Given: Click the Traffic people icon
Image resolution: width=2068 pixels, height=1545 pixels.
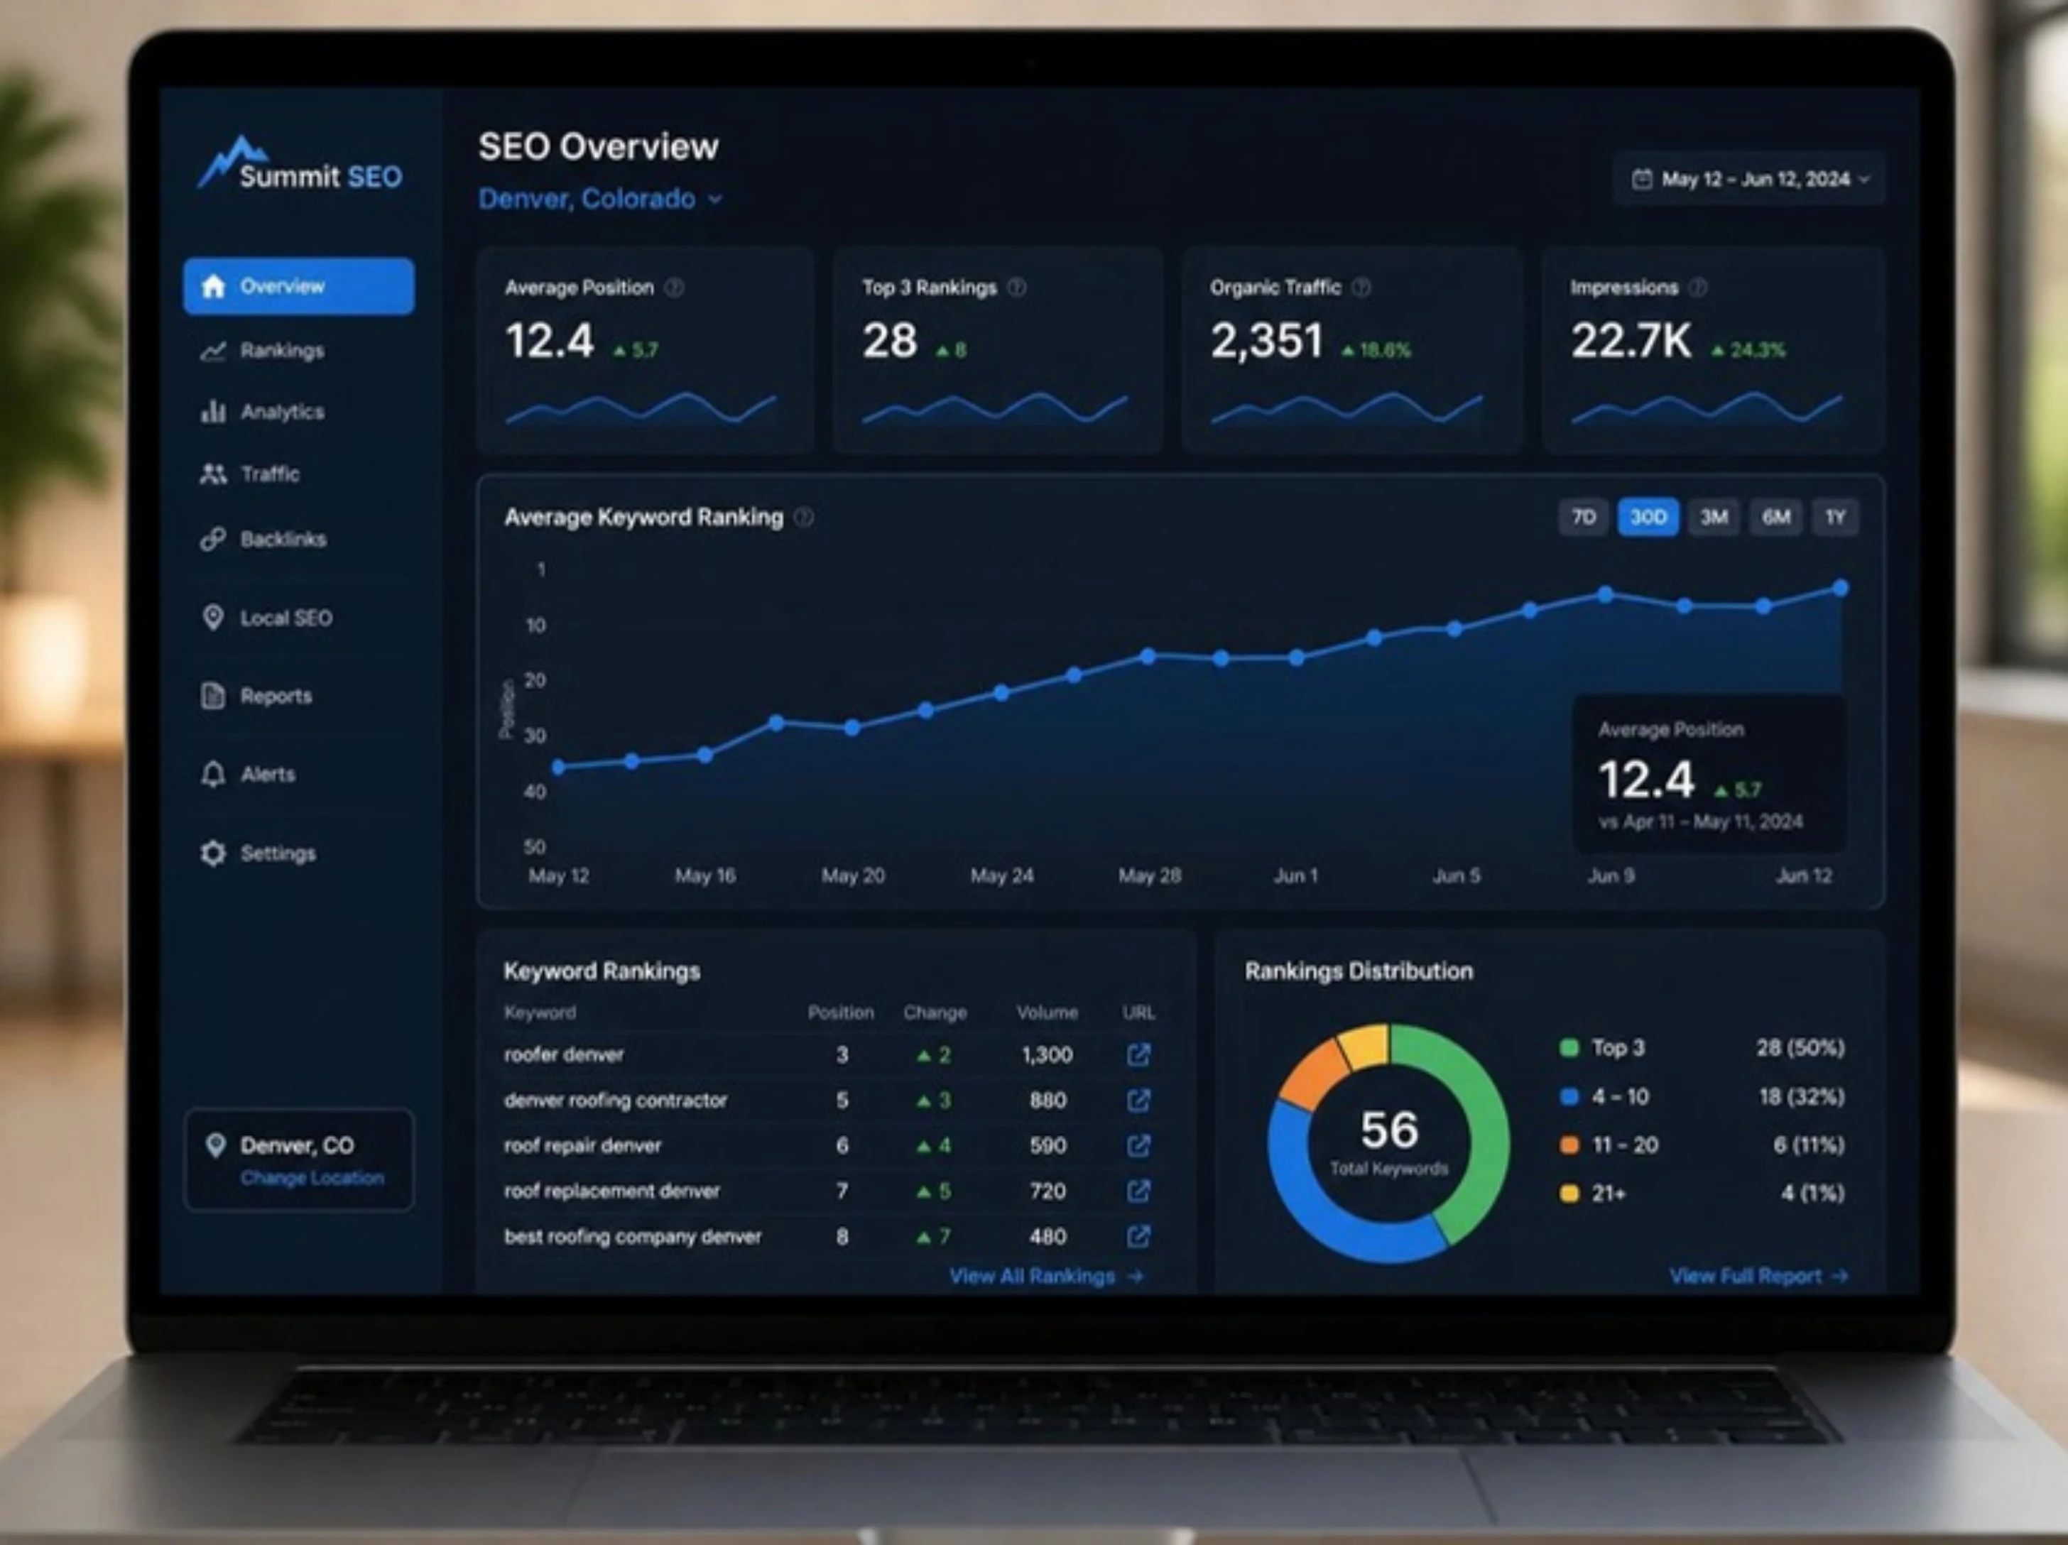Looking at the screenshot, I should point(213,474).
